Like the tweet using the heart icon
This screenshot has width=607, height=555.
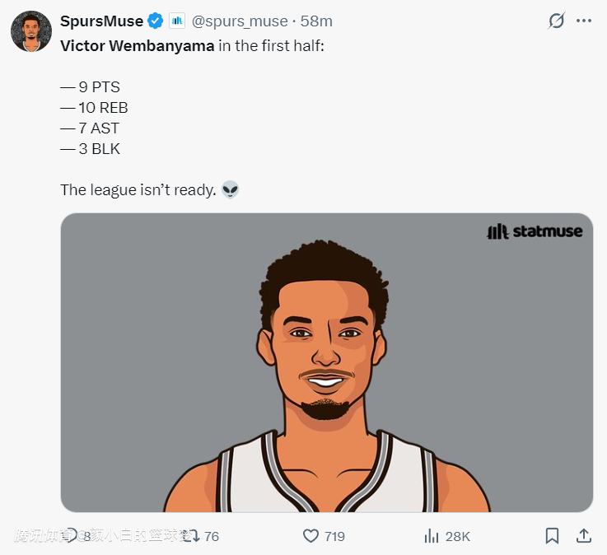point(311,536)
